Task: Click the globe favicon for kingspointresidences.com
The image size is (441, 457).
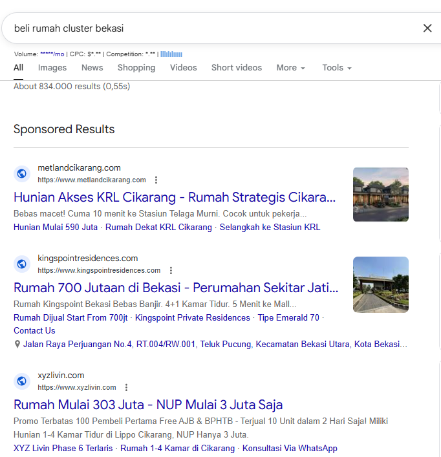Action: coord(22,264)
